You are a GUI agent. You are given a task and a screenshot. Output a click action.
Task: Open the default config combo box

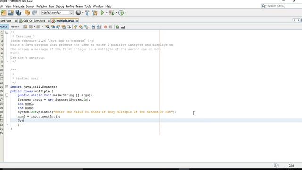coord(57,13)
